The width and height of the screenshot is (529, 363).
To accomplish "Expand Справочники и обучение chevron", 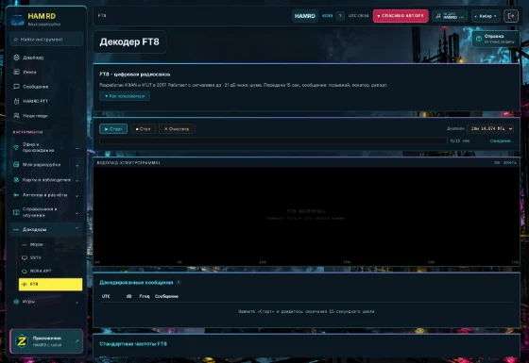I will click(77, 213).
